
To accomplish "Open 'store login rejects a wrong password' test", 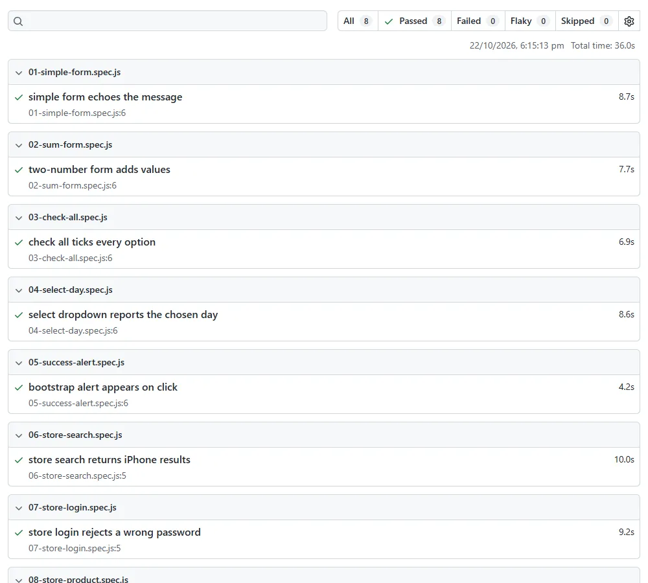I will point(115,532).
